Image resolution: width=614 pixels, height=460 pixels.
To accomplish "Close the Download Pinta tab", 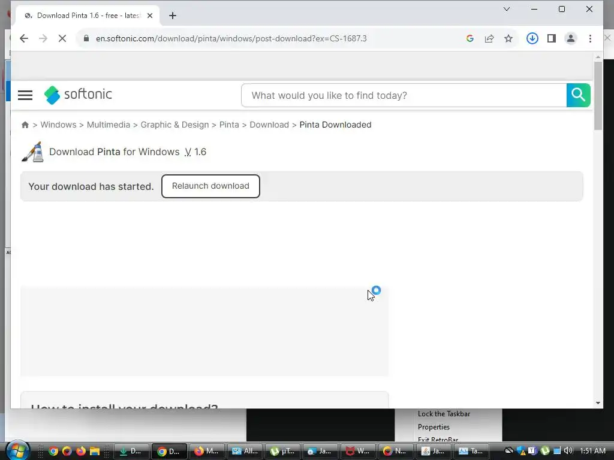I will tap(149, 16).
